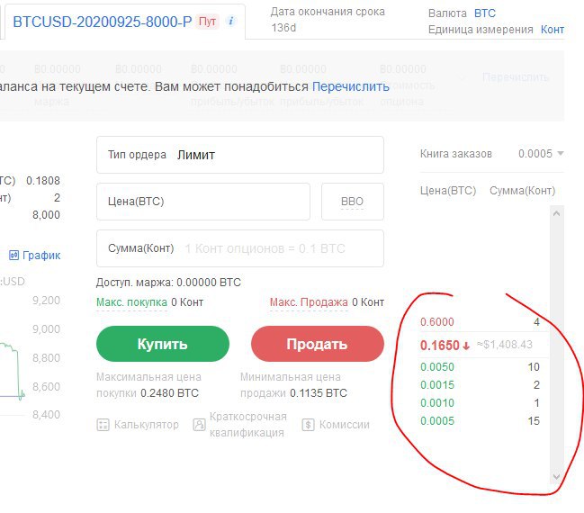The height and width of the screenshot is (513, 584).
Task: Click 136d expiry value
Action: [x=283, y=28]
